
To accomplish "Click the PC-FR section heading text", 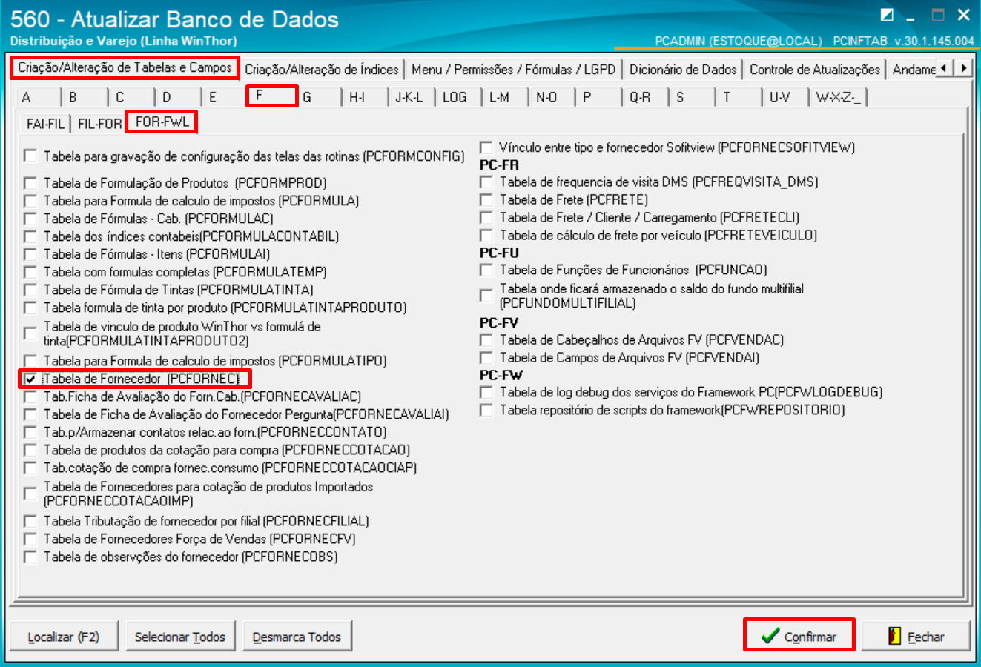I will 499,165.
